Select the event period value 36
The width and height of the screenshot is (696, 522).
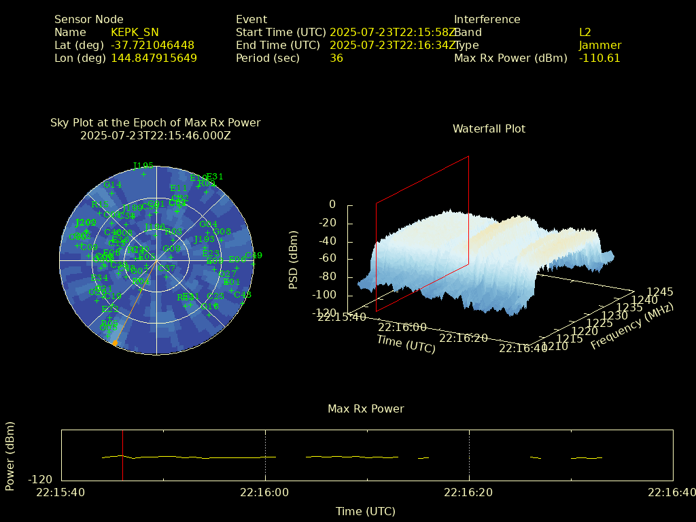(336, 58)
